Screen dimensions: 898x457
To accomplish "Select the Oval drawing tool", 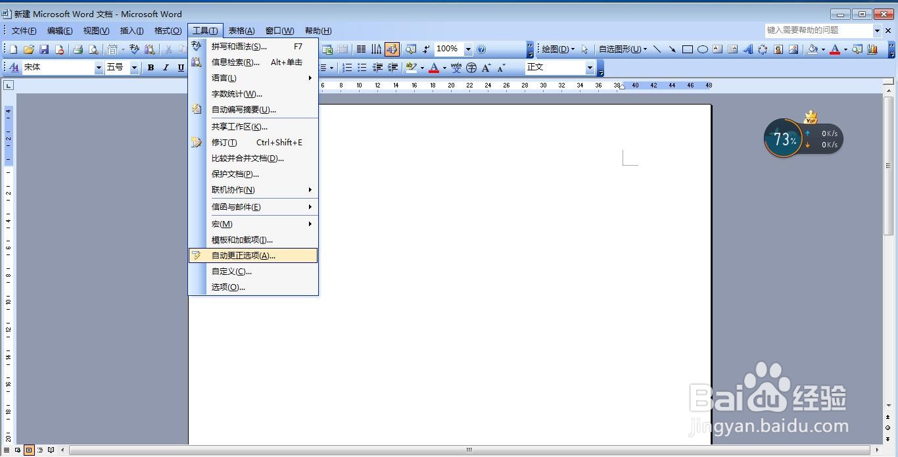I will pyautogui.click(x=701, y=49).
